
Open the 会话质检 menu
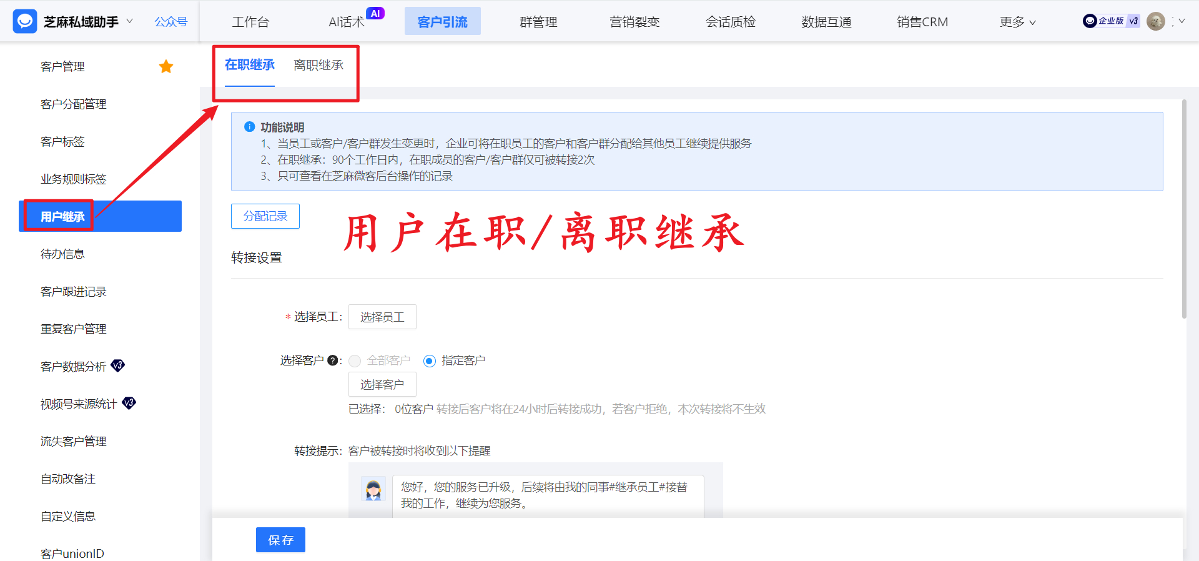731,22
